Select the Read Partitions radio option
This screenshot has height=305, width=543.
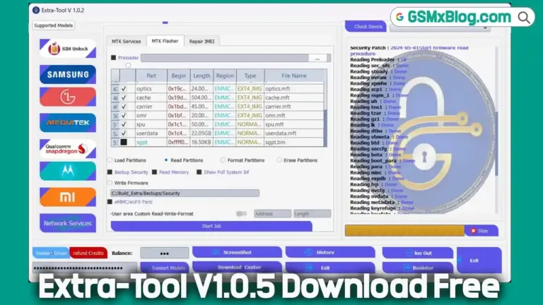pyautogui.click(x=166, y=160)
